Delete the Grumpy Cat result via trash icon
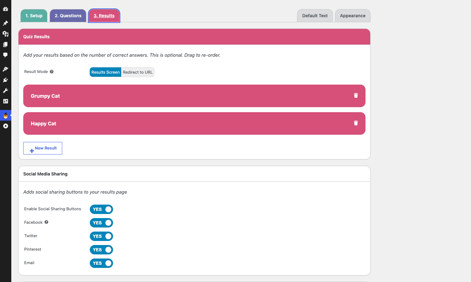 pyautogui.click(x=356, y=96)
